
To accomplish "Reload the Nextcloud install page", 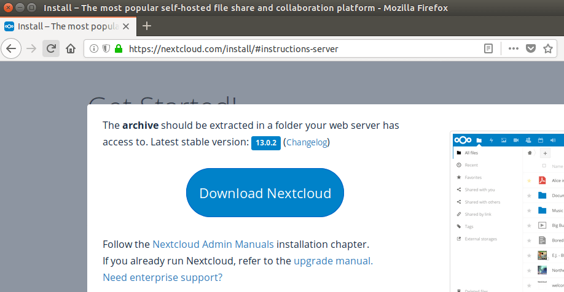I will (52, 48).
